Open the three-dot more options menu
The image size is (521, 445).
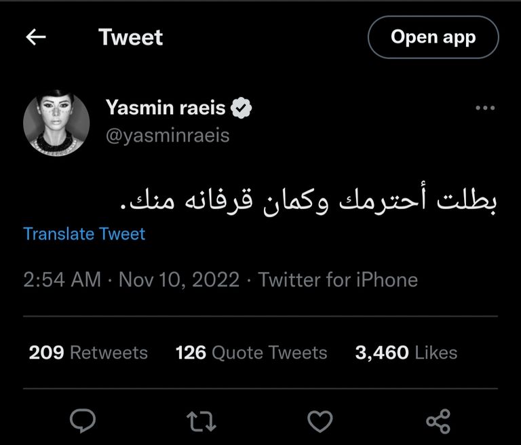click(484, 109)
